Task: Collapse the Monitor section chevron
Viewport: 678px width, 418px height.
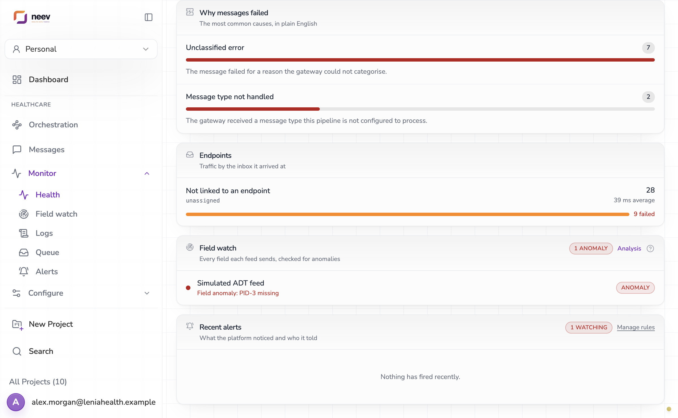Action: (x=147, y=173)
